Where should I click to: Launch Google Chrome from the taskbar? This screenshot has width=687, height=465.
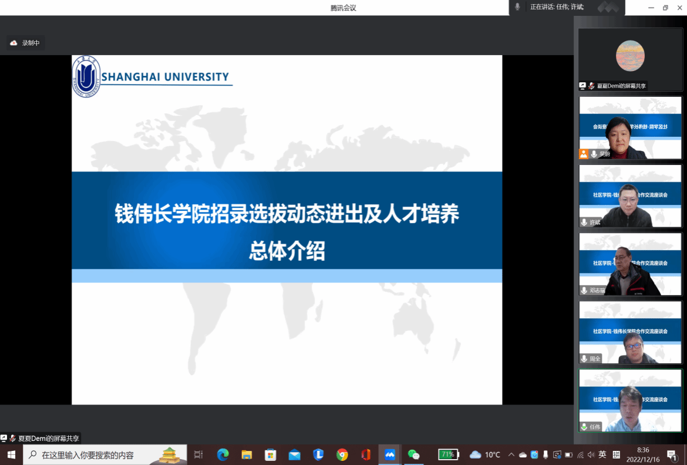pos(343,456)
